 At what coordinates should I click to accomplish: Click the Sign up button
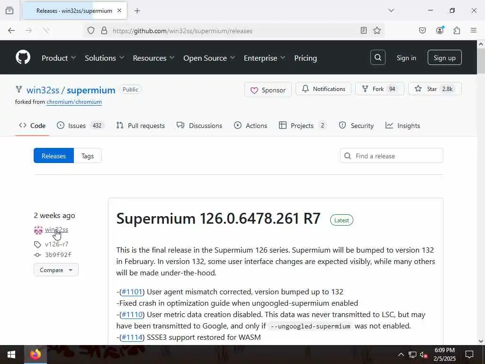click(x=444, y=58)
